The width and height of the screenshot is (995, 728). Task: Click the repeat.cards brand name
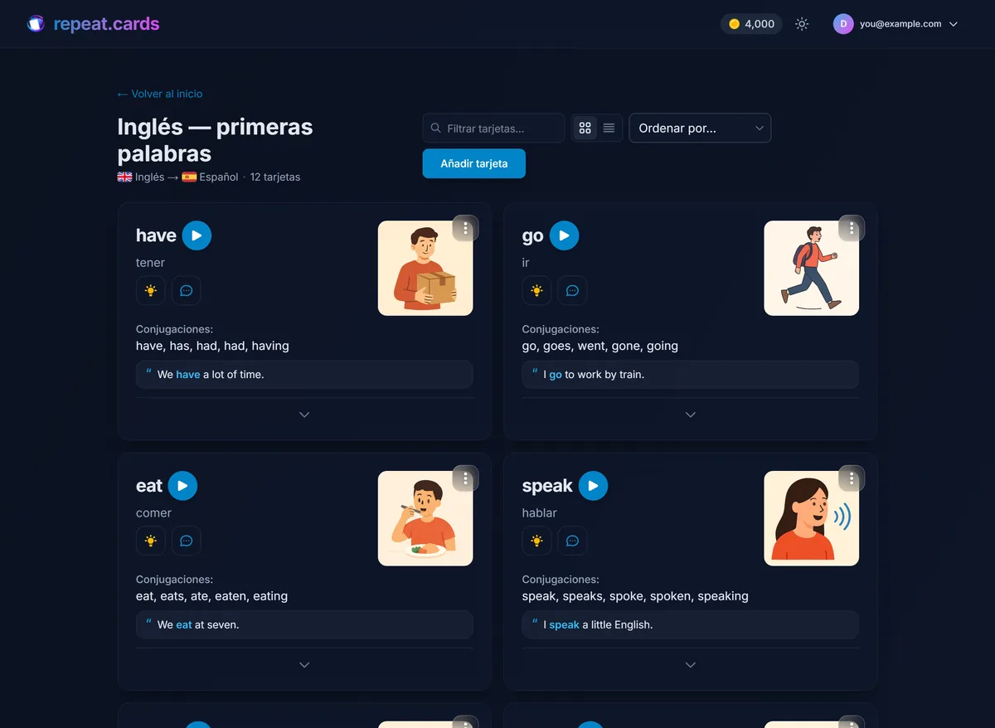point(106,24)
